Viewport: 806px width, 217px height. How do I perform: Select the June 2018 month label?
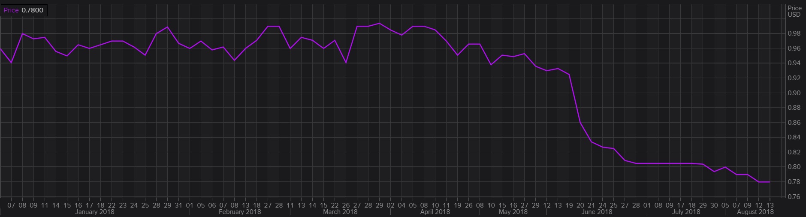coord(598,212)
